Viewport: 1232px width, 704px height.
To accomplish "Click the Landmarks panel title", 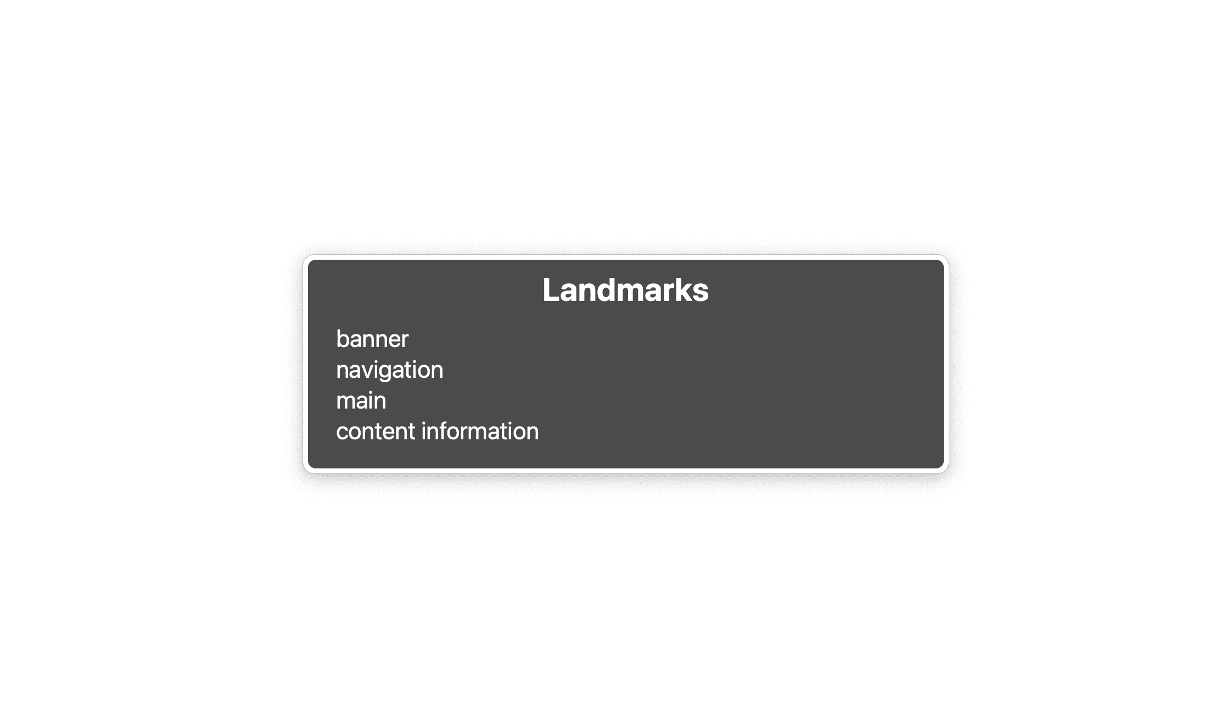I will [x=624, y=288].
